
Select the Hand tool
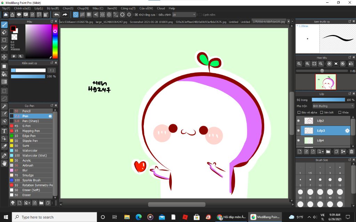(x=4, y=163)
